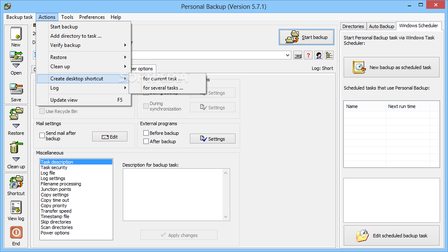Click the Save task icon
The height and width of the screenshot is (252, 448).
(16, 89)
